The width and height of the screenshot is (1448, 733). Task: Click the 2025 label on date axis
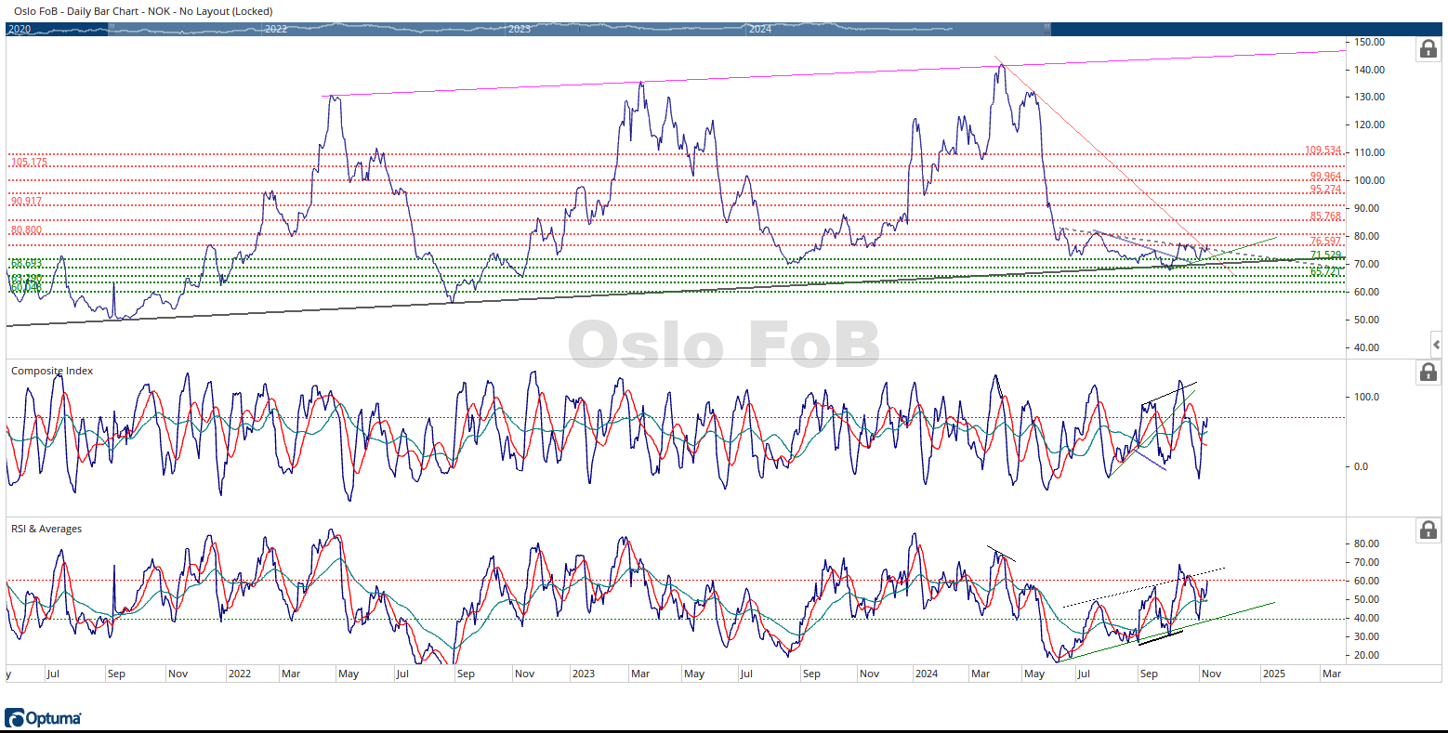point(1273,674)
